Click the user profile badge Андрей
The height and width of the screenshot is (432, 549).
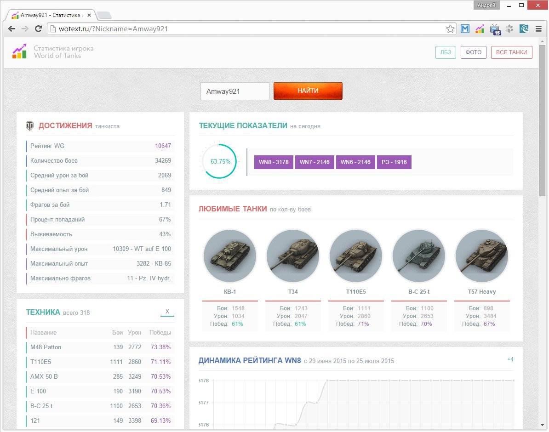pos(486,5)
